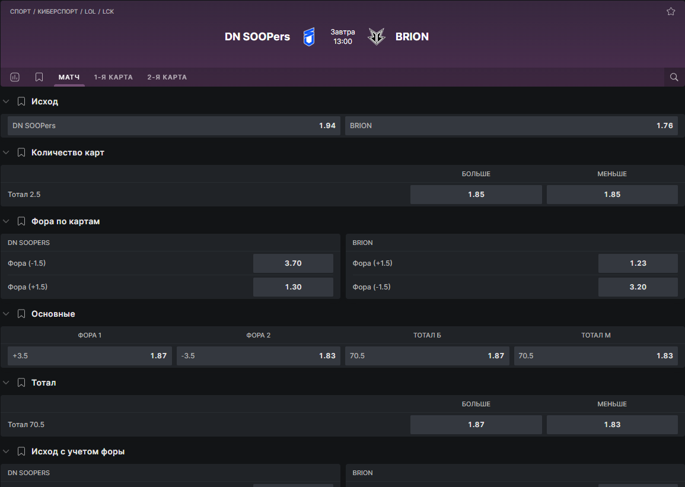
Task: Switch to the 2-Я КАРТА tab
Action: tap(167, 77)
